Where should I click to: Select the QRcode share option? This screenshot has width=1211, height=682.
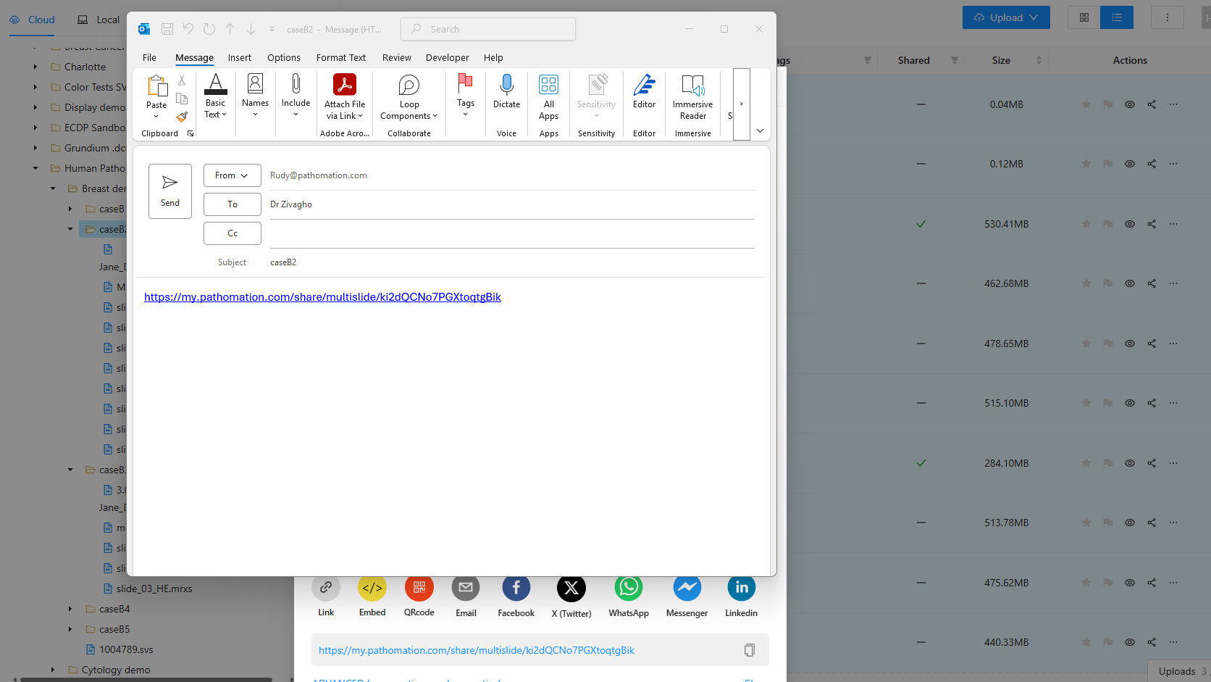pos(419,588)
